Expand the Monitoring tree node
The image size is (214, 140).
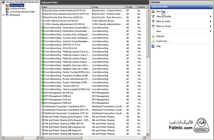pos(3,15)
